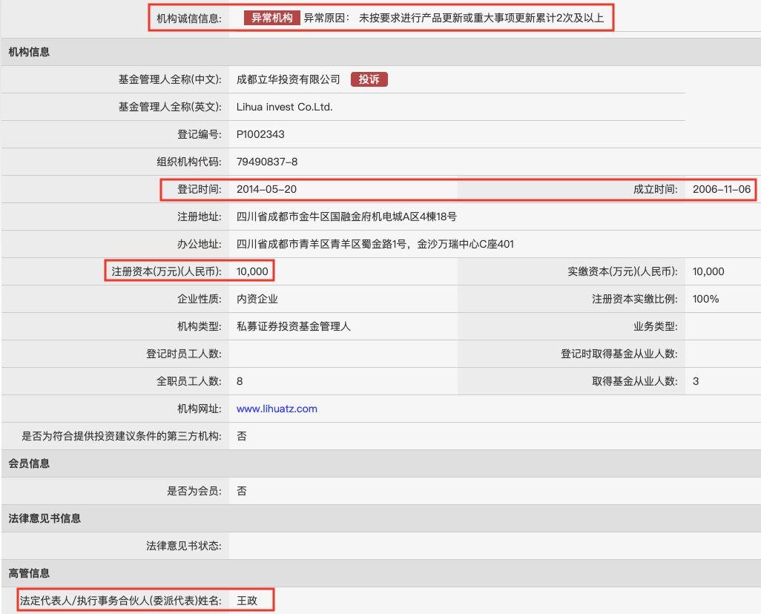Viewport: 761px width, 614px height.
Task: Click the 机构网址 label
Action: (x=200, y=409)
